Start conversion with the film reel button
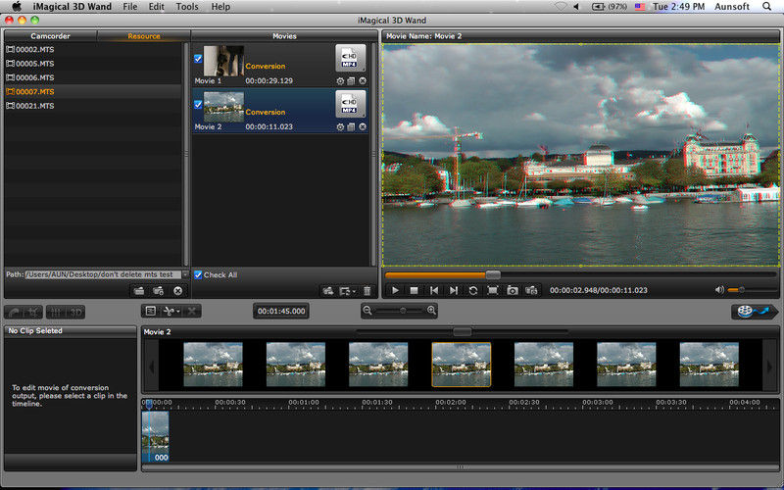This screenshot has width=784, height=490. (754, 312)
